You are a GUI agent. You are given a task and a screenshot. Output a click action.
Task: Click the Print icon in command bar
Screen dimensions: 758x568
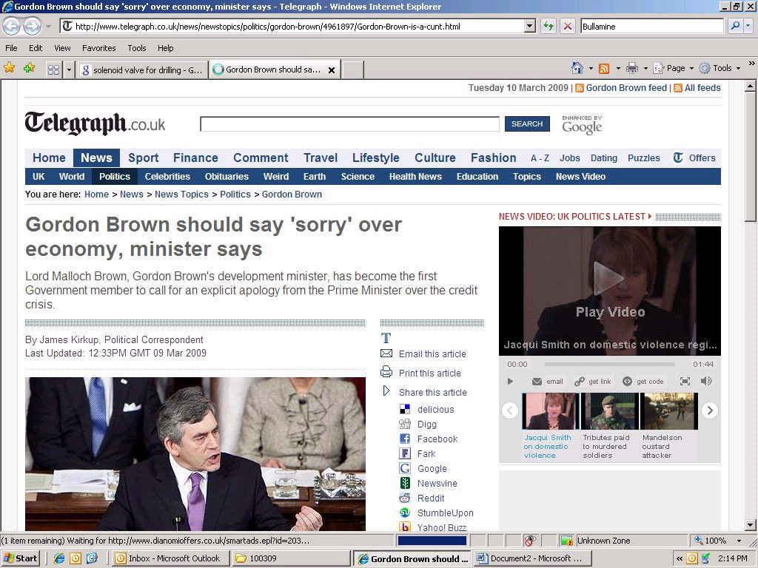[632, 68]
